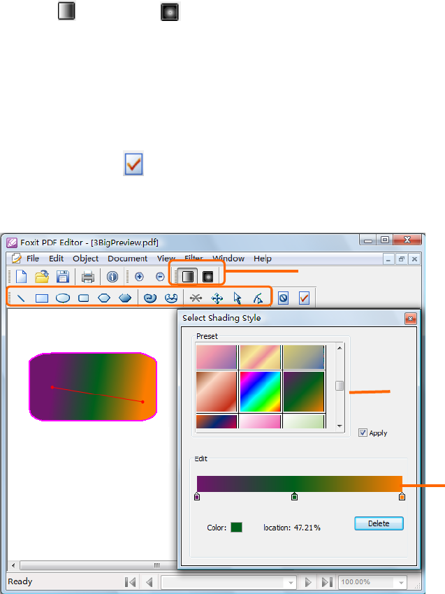Select the Rectangle drawing tool
445x594 pixels.
[x=42, y=298]
